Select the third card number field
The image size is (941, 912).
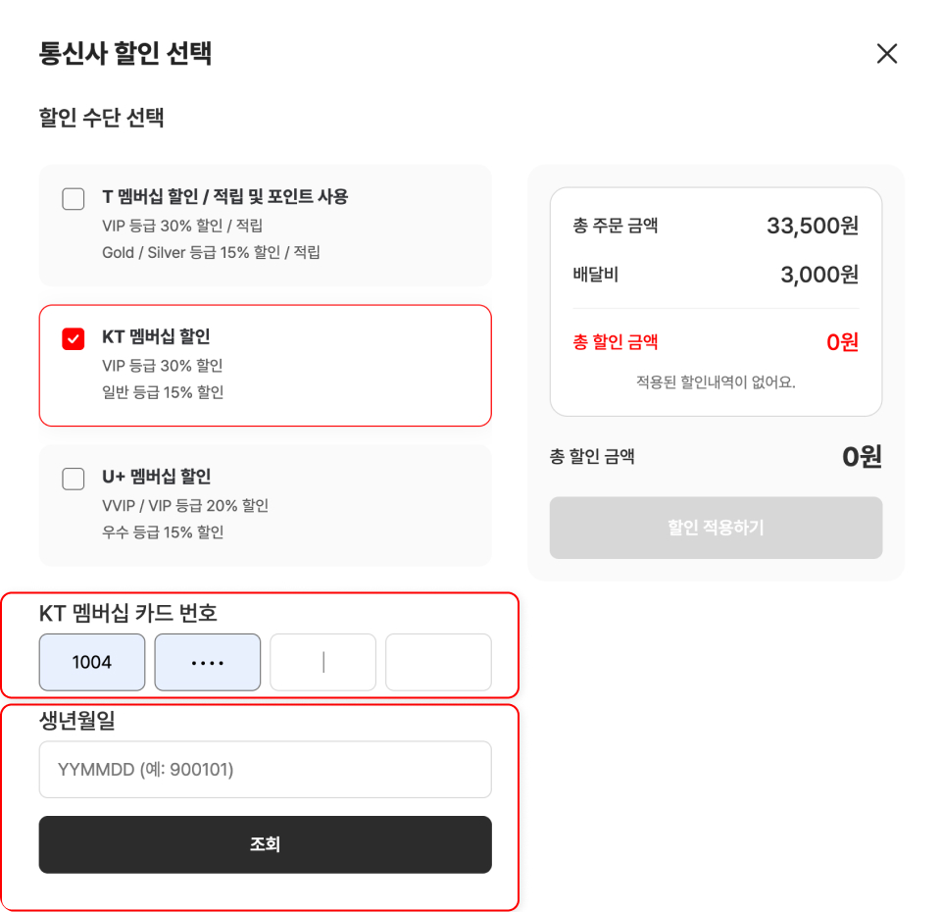coord(323,662)
